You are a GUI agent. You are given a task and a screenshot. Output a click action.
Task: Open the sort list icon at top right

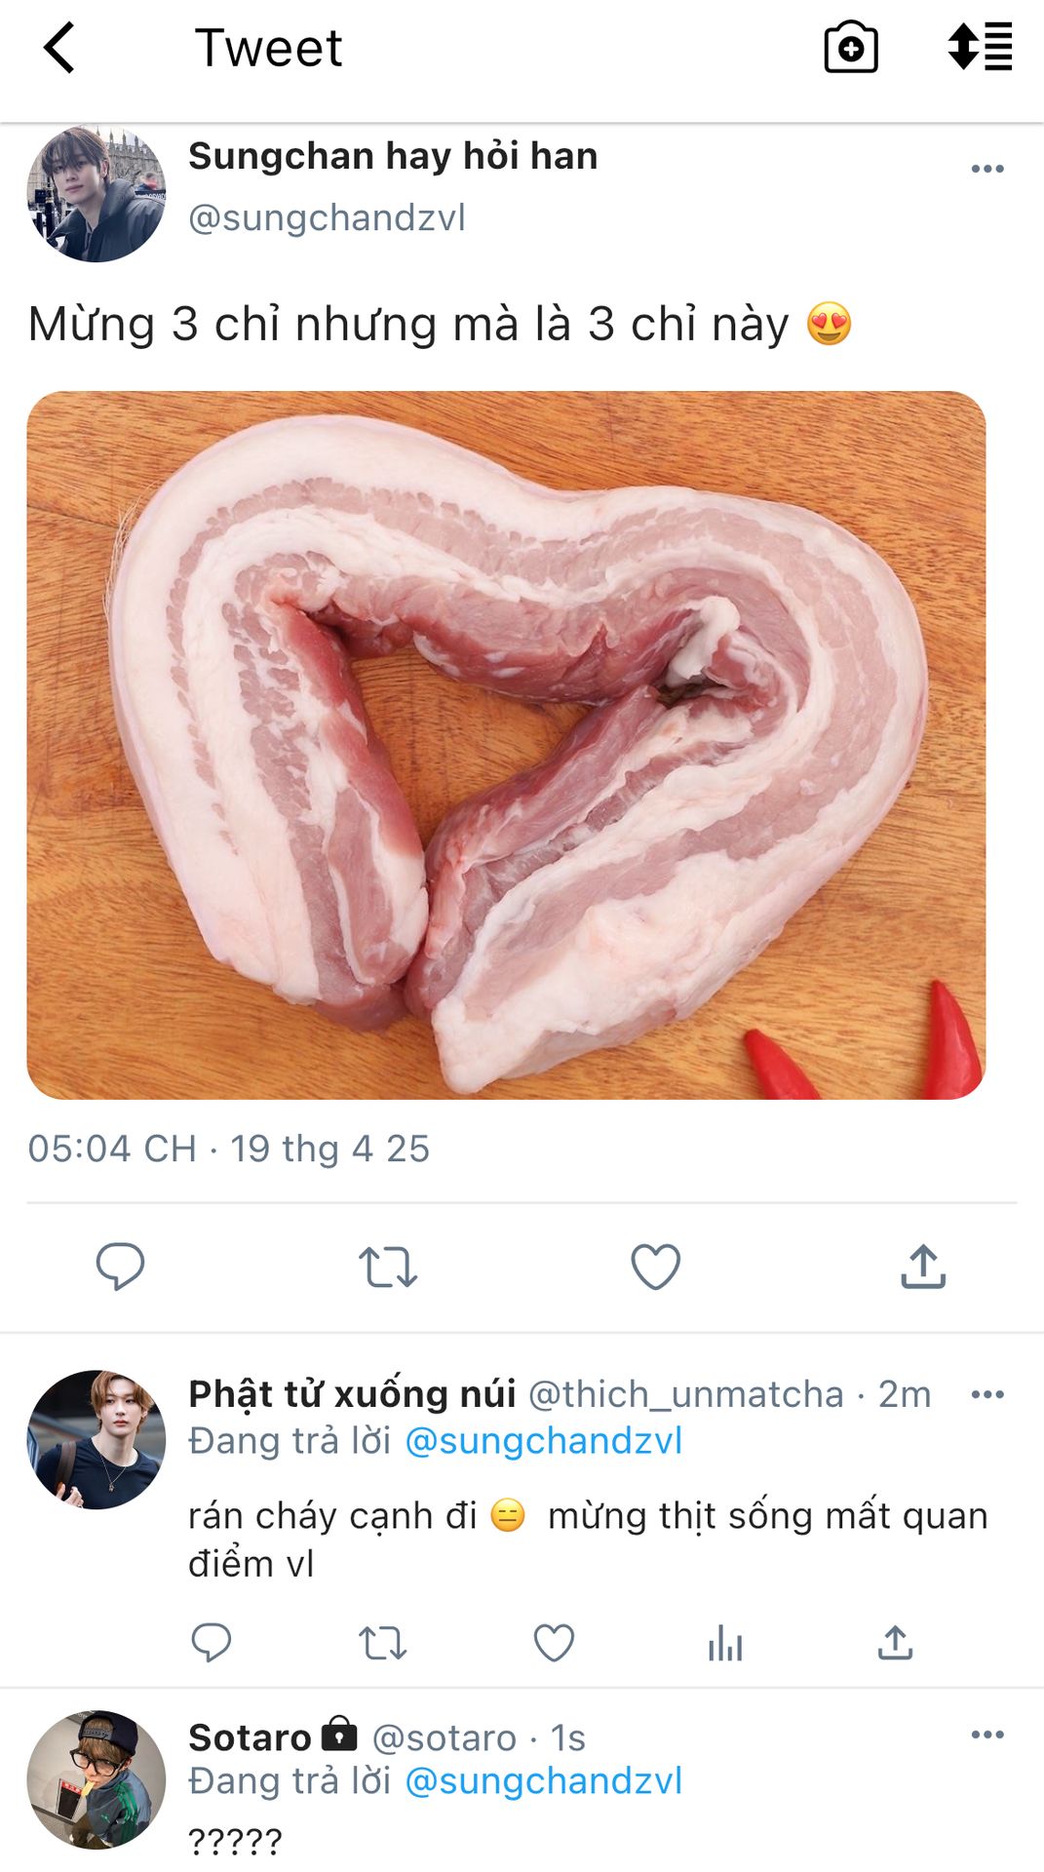click(x=980, y=48)
